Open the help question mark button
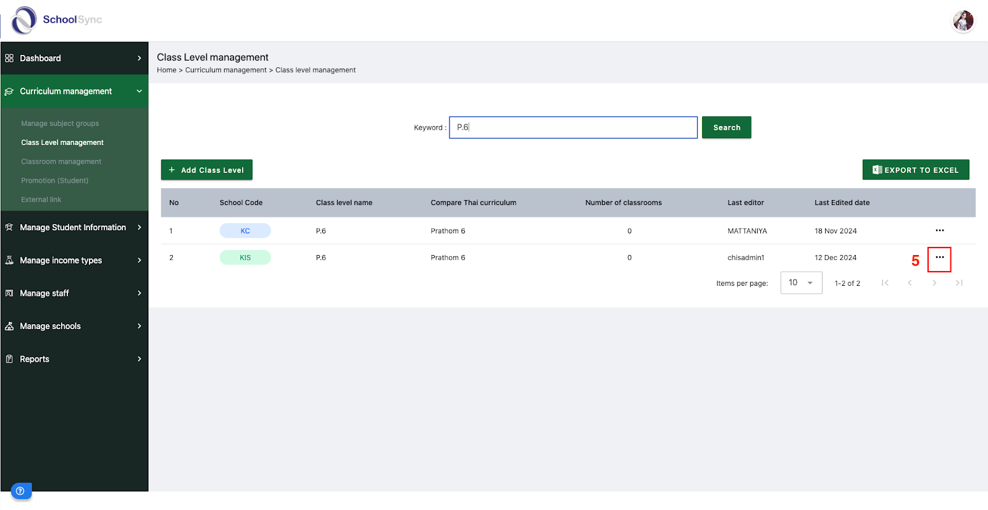 (20, 491)
